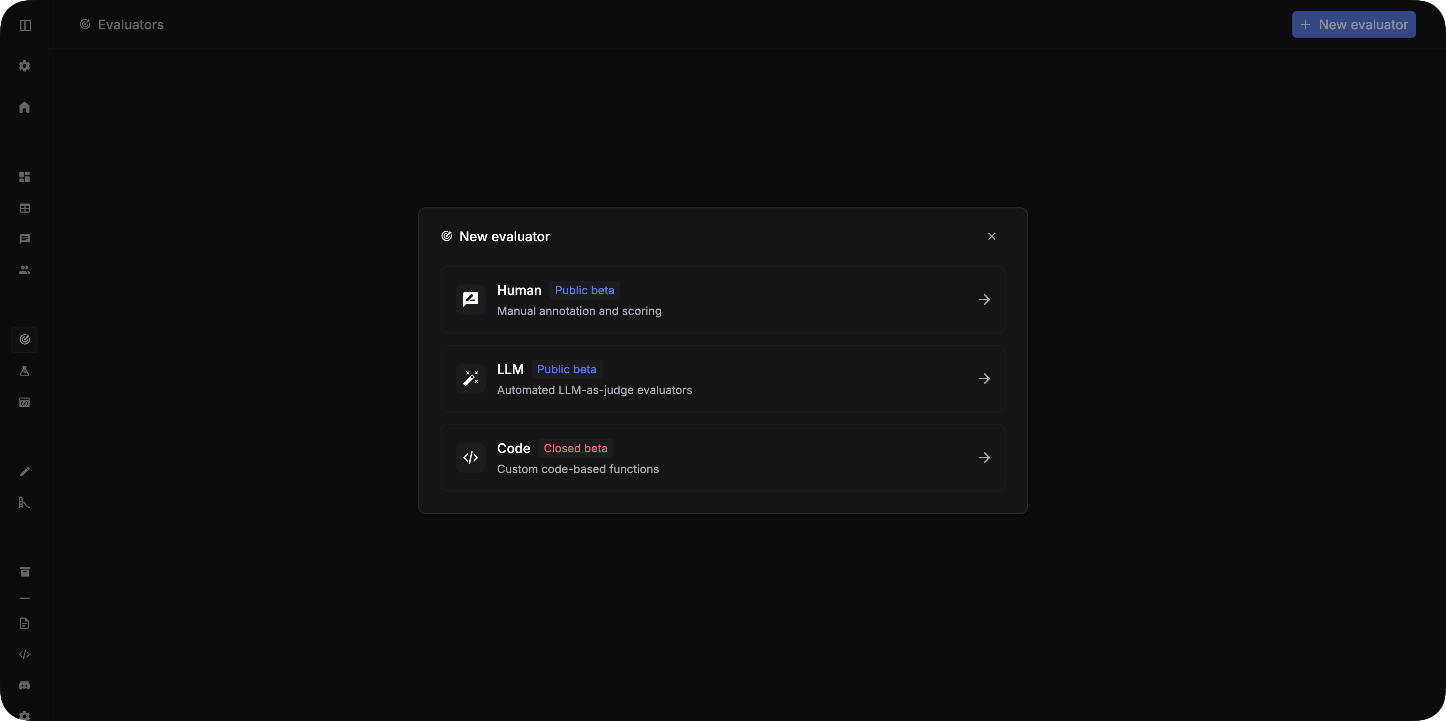
Task: Choose the Human evaluator option
Action: pyautogui.click(x=723, y=300)
